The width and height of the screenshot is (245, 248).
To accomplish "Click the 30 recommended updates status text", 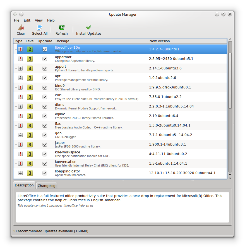I will [x=50, y=231].
